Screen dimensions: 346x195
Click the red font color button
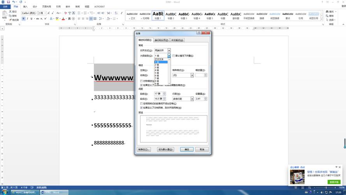[x=63, y=19]
